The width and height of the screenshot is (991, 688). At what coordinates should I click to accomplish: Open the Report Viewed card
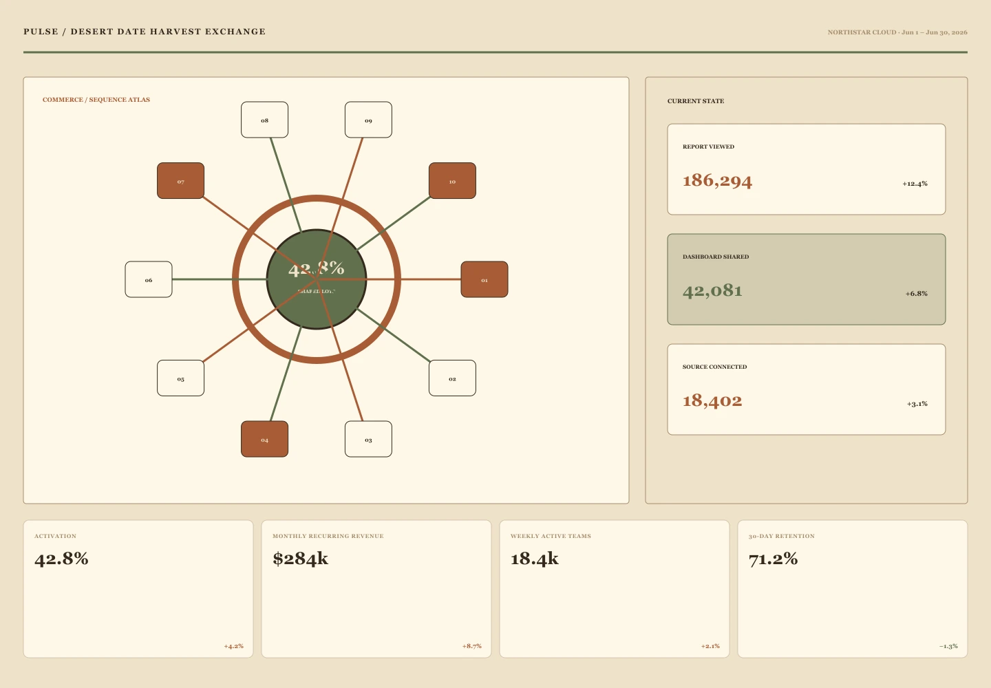click(x=807, y=169)
